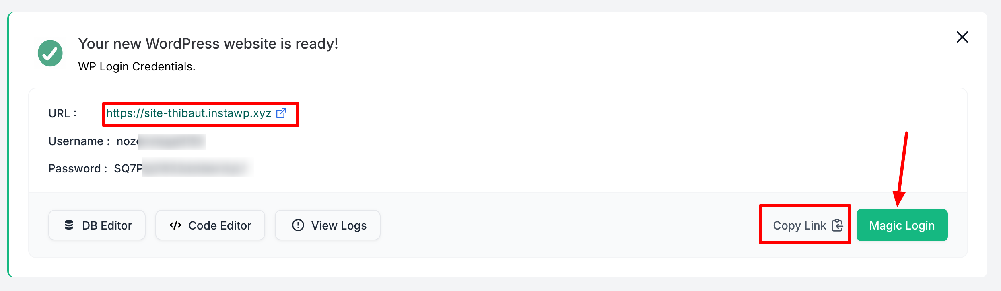Close the WordPress website ready notification
Screen dimensions: 1001x291
tap(962, 37)
